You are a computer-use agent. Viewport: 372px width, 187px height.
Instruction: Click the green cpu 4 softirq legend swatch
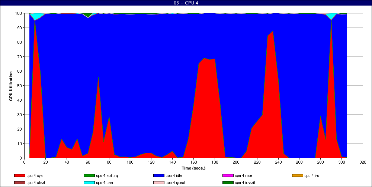coord(89,175)
